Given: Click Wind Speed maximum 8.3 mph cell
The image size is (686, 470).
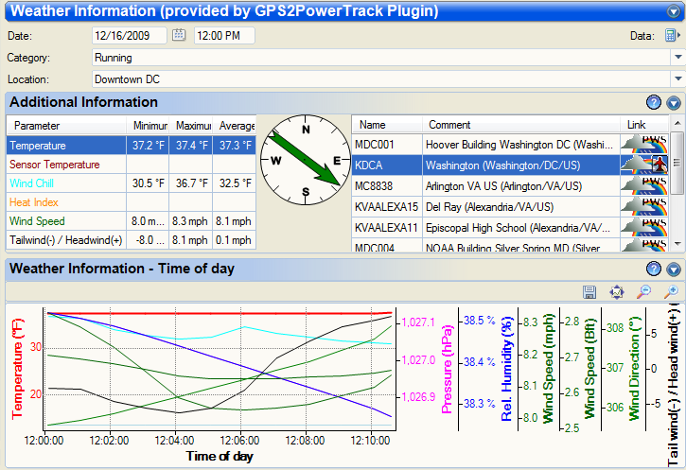Looking at the screenshot, I should coord(189,221).
